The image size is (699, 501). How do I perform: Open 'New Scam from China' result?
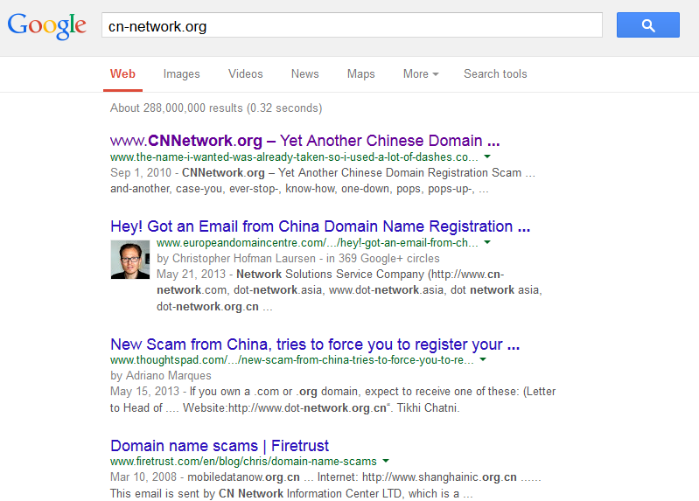[x=315, y=344]
